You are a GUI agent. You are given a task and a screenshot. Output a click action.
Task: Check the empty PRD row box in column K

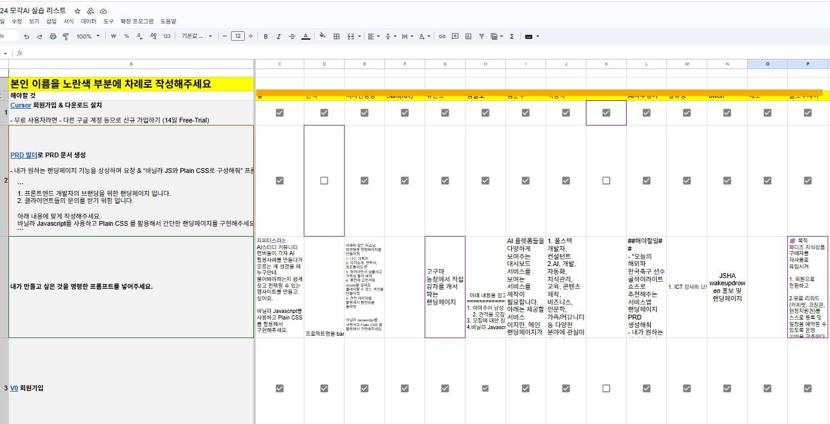pos(606,180)
